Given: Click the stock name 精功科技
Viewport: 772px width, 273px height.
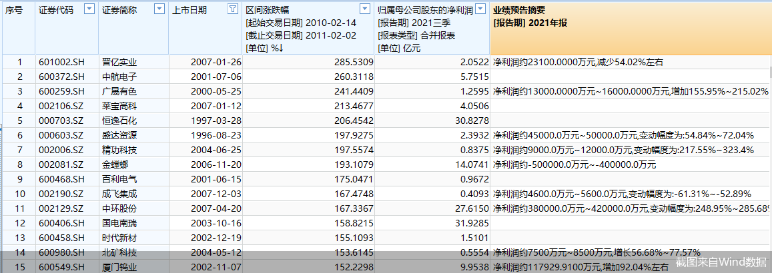Looking at the screenshot, I should [119, 150].
